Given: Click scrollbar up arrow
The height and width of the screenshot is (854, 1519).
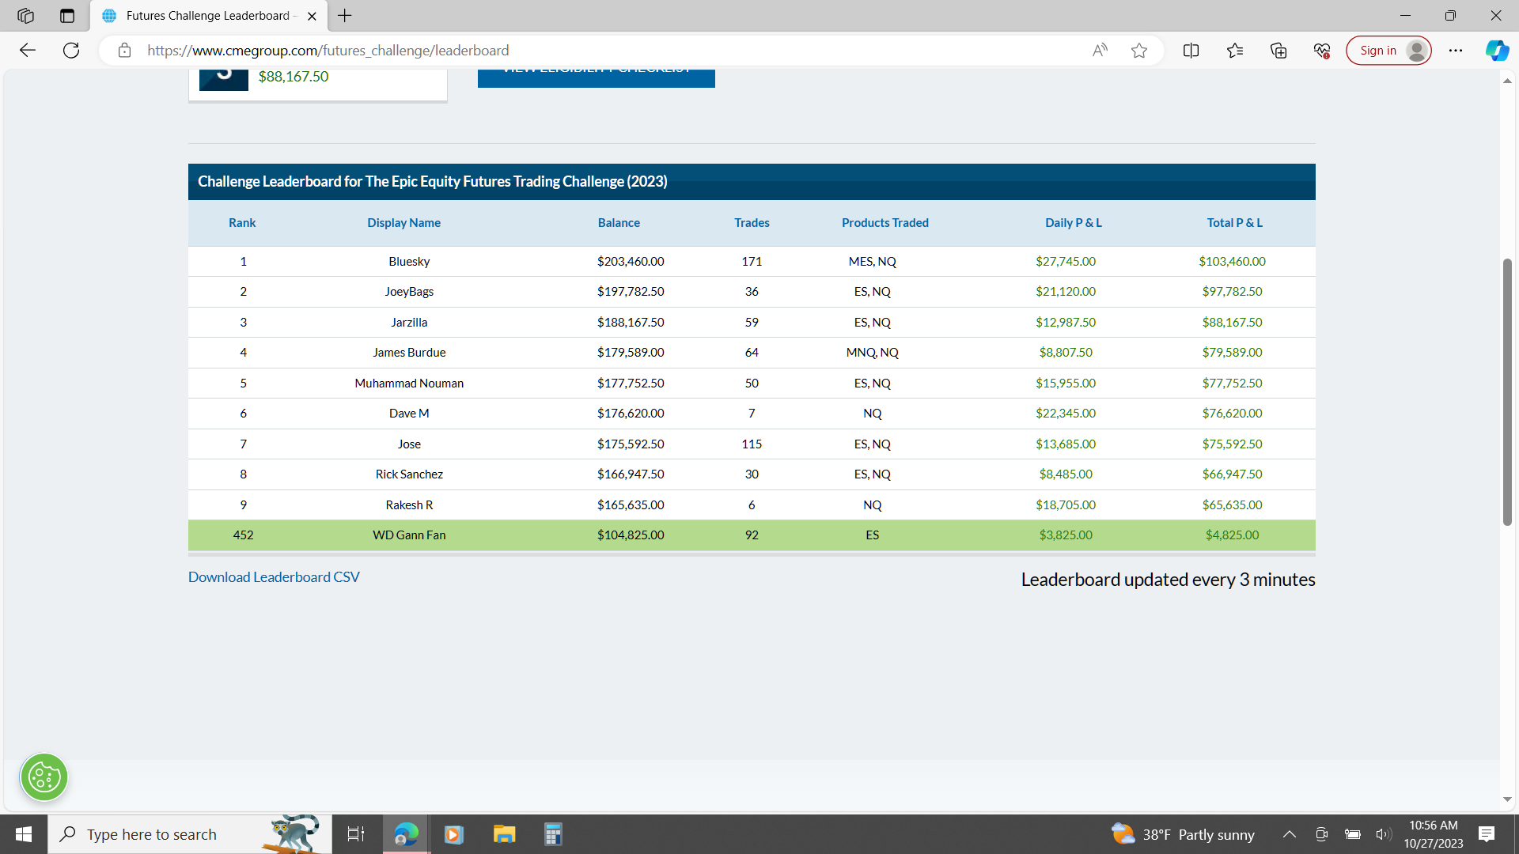Looking at the screenshot, I should point(1507,81).
